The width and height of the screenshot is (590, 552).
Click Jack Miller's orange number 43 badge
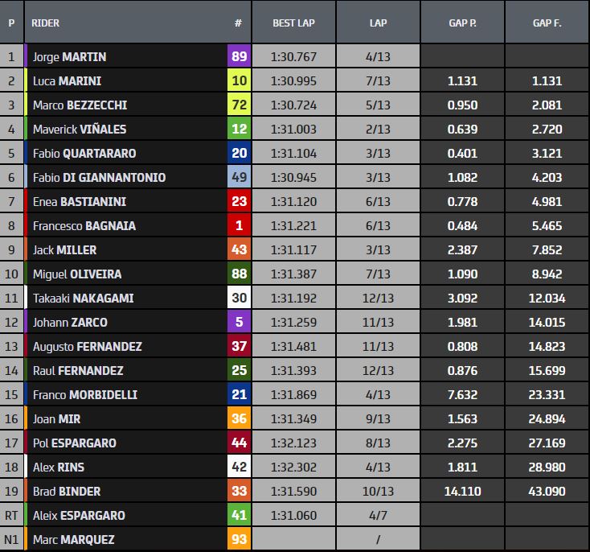point(239,250)
